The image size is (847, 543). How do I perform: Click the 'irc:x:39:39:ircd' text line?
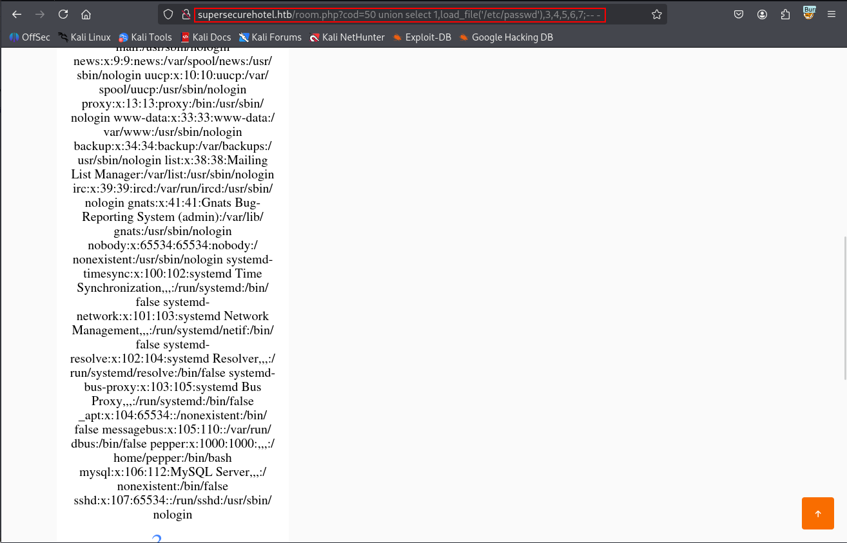[173, 189]
